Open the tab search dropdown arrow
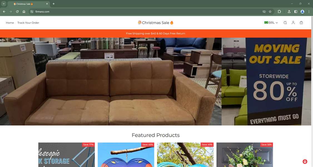The height and width of the screenshot is (167, 313). pos(4,4)
